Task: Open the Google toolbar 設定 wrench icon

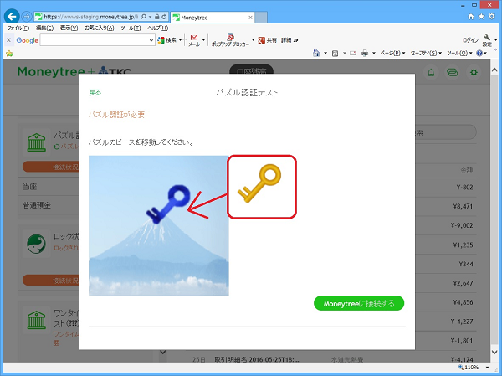Action: pyautogui.click(x=487, y=40)
